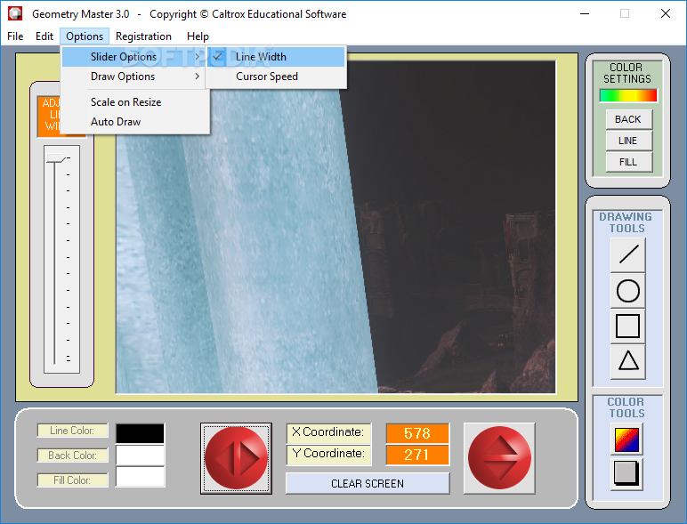
Task: Choose Cursor Speed slider option
Action: pos(276,77)
